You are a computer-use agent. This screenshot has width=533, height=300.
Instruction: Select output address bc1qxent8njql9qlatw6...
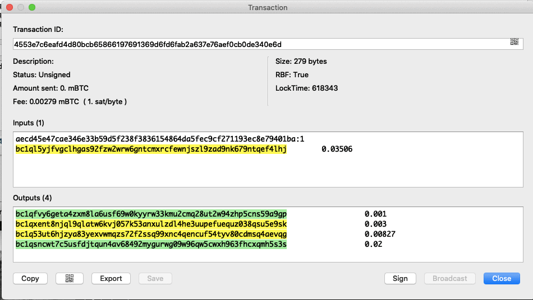point(151,224)
